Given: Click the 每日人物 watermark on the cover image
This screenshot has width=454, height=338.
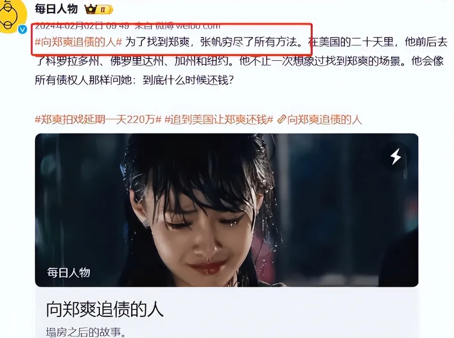Looking at the screenshot, I should (69, 273).
